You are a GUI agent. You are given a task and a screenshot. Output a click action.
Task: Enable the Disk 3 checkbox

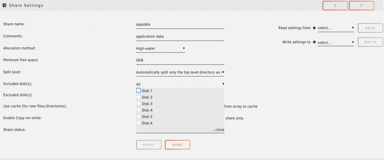coord(138,103)
